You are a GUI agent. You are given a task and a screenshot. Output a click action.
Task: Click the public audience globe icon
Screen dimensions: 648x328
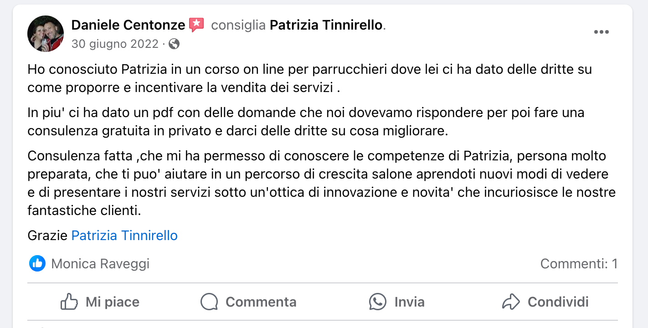(x=174, y=44)
